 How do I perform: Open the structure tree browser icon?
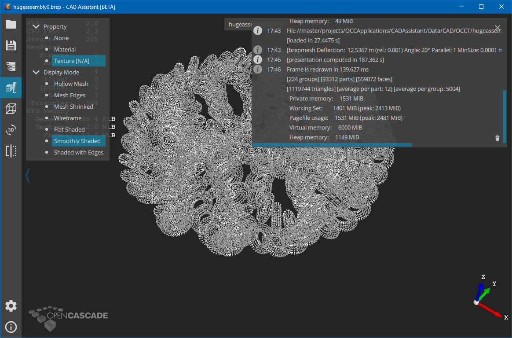[x=11, y=66]
